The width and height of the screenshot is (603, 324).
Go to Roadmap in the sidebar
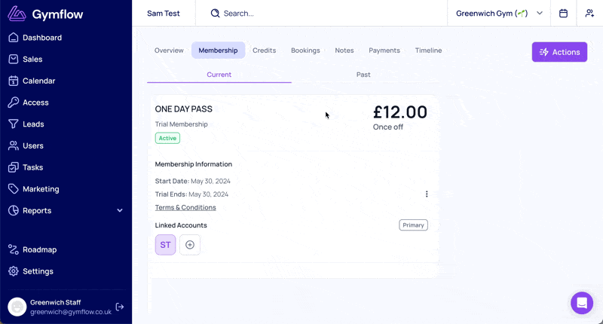[x=32, y=250]
